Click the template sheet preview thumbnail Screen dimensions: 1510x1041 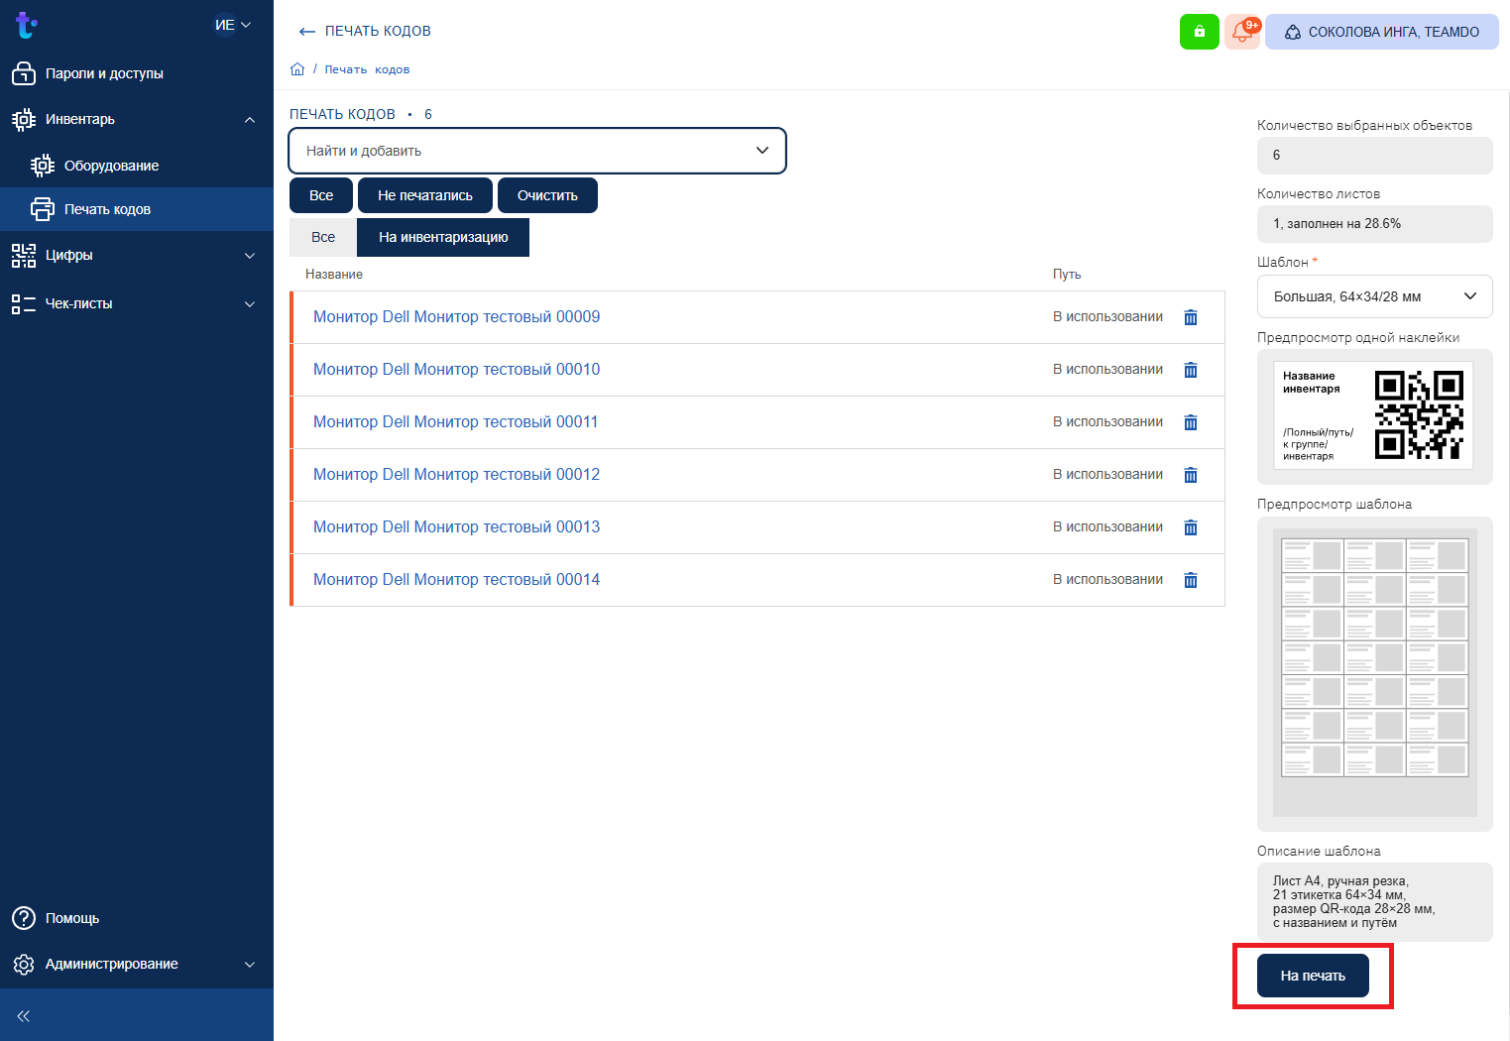click(x=1374, y=672)
